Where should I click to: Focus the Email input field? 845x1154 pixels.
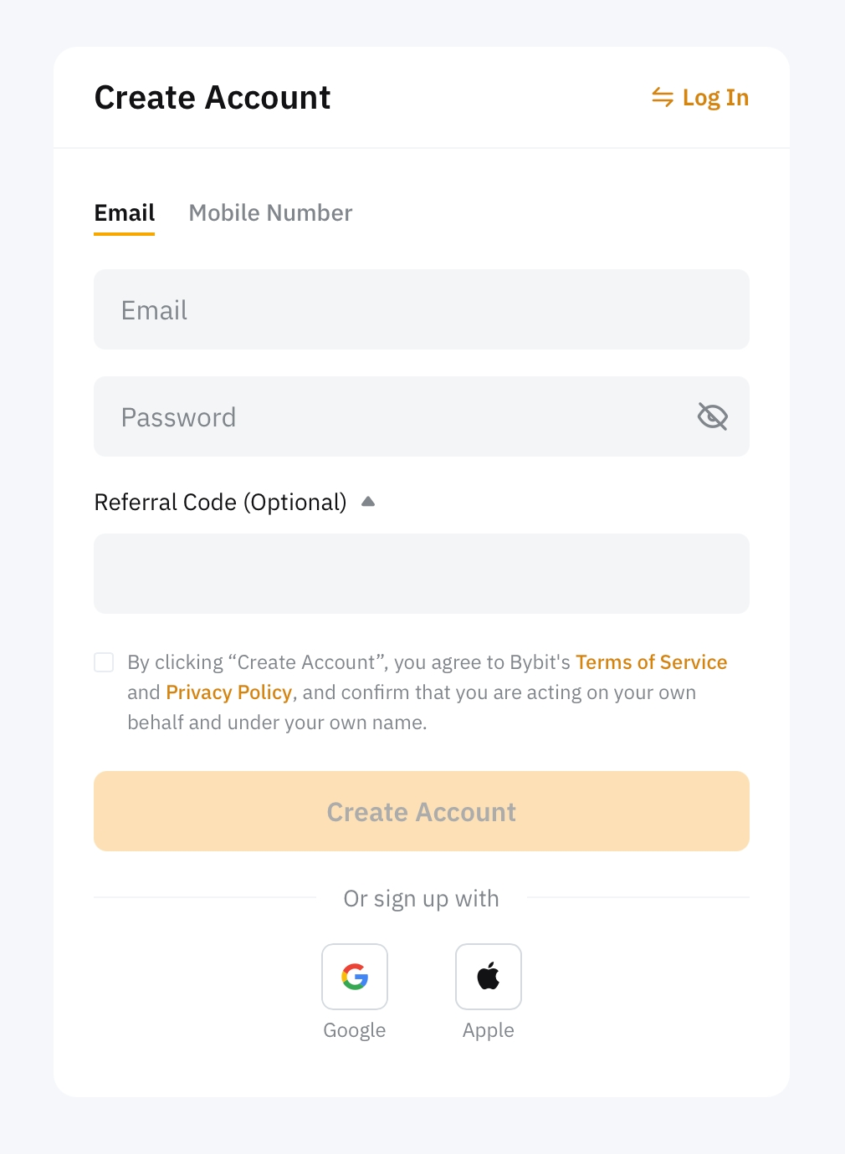click(x=422, y=310)
